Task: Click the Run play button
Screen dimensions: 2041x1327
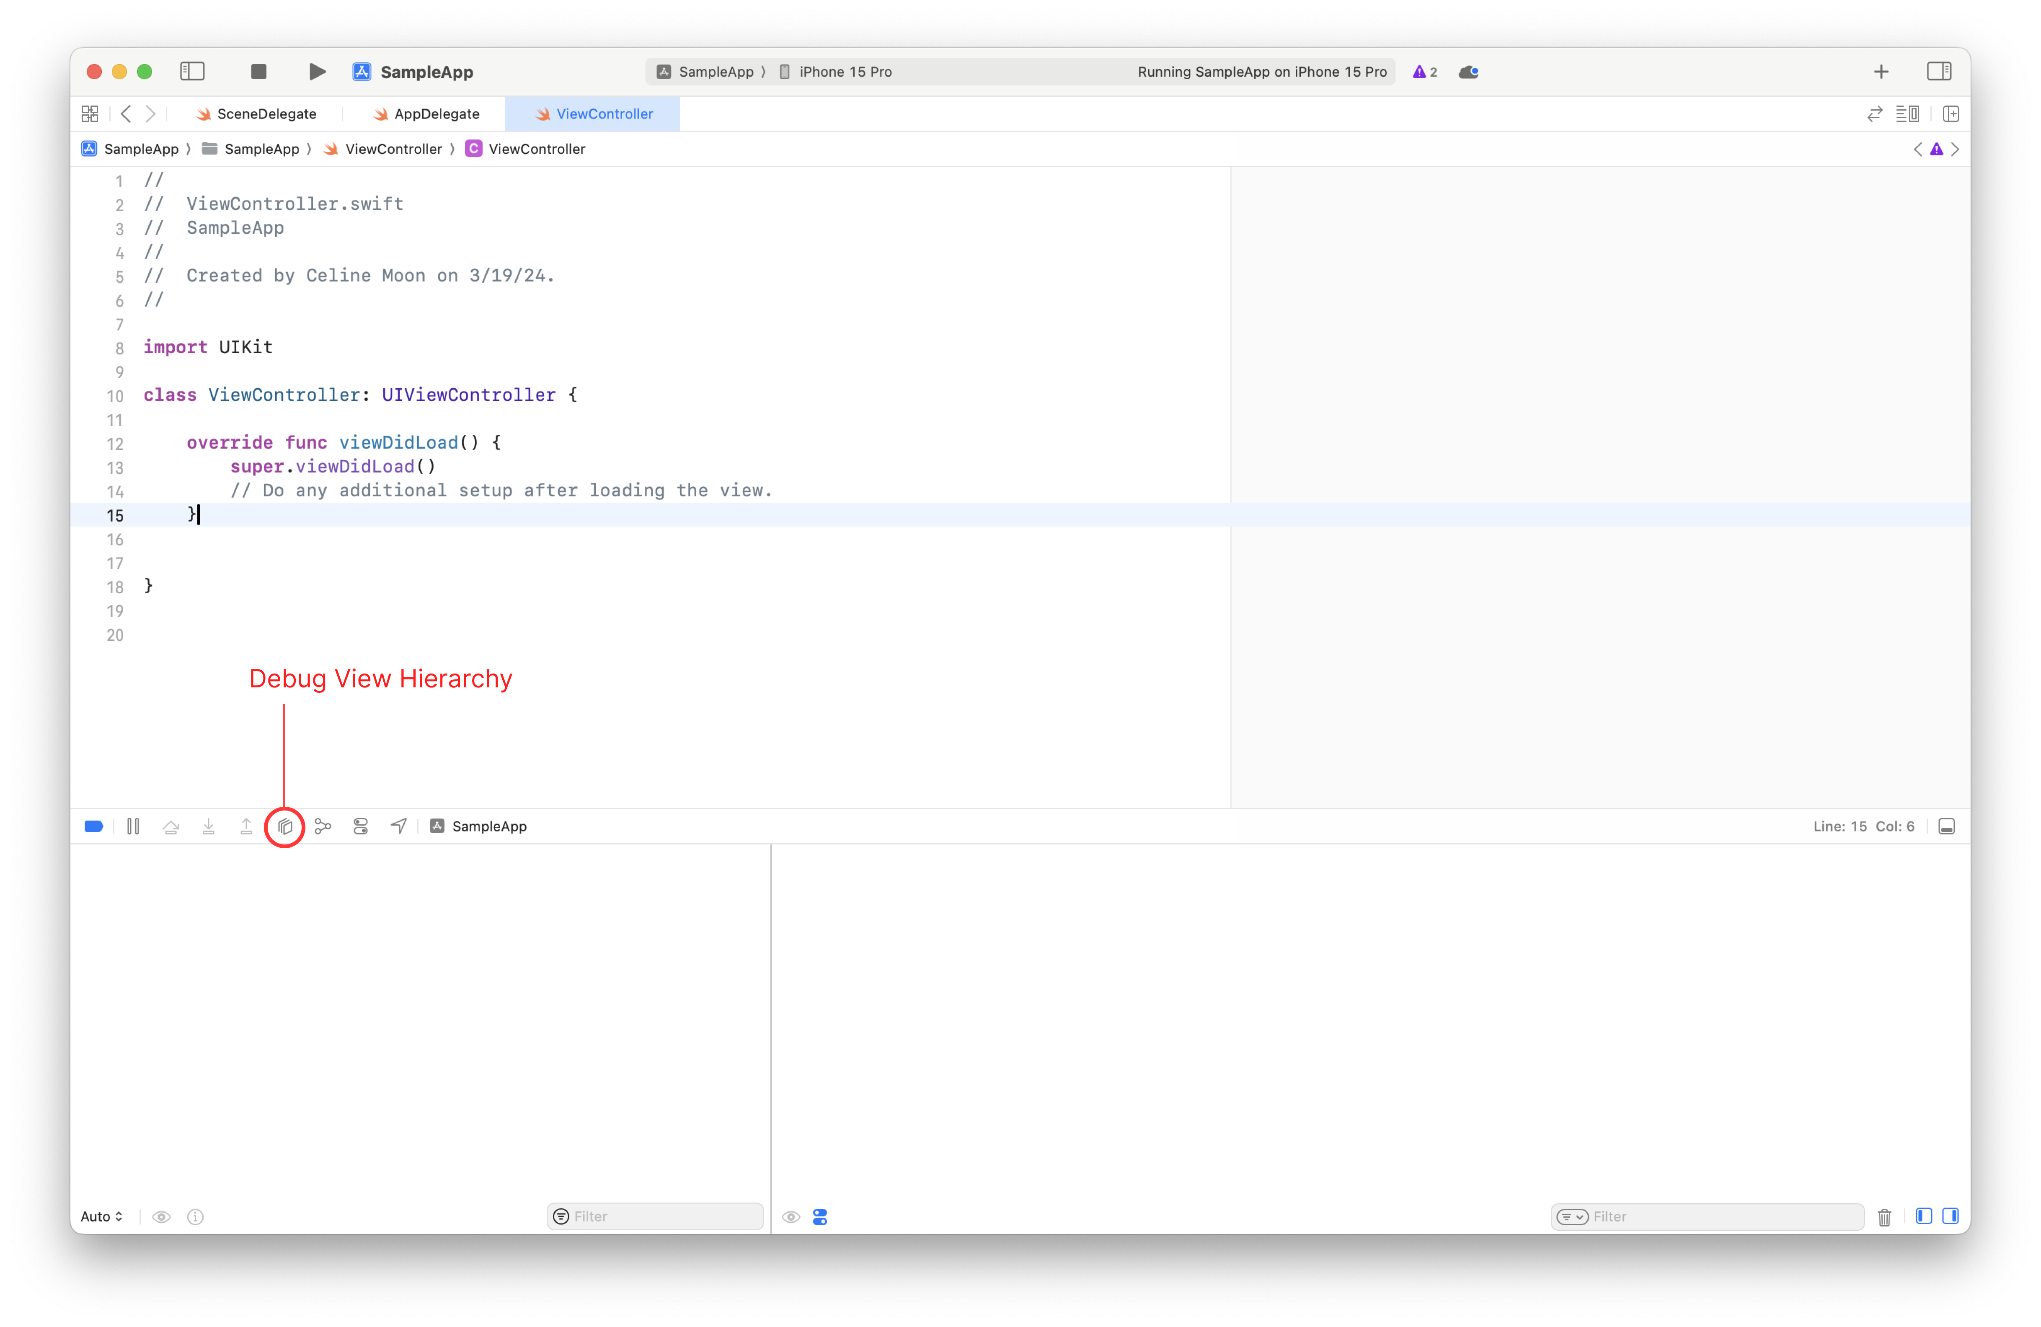Action: point(316,71)
